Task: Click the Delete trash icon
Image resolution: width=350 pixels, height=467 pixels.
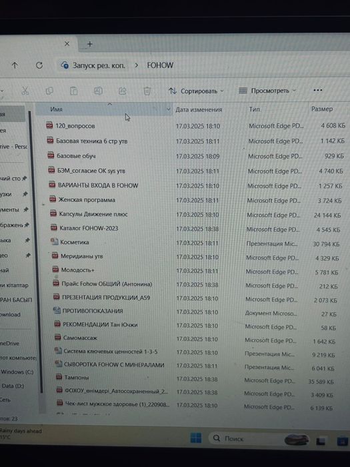Action: [147, 91]
